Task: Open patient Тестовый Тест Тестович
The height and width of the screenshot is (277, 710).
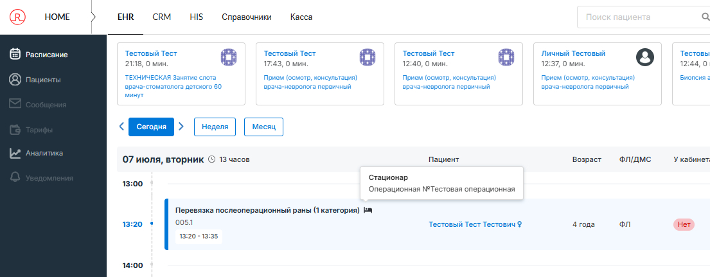Action: (472, 224)
